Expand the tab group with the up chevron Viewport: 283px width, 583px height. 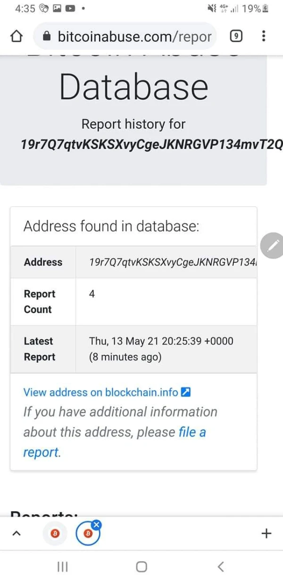[x=17, y=533]
